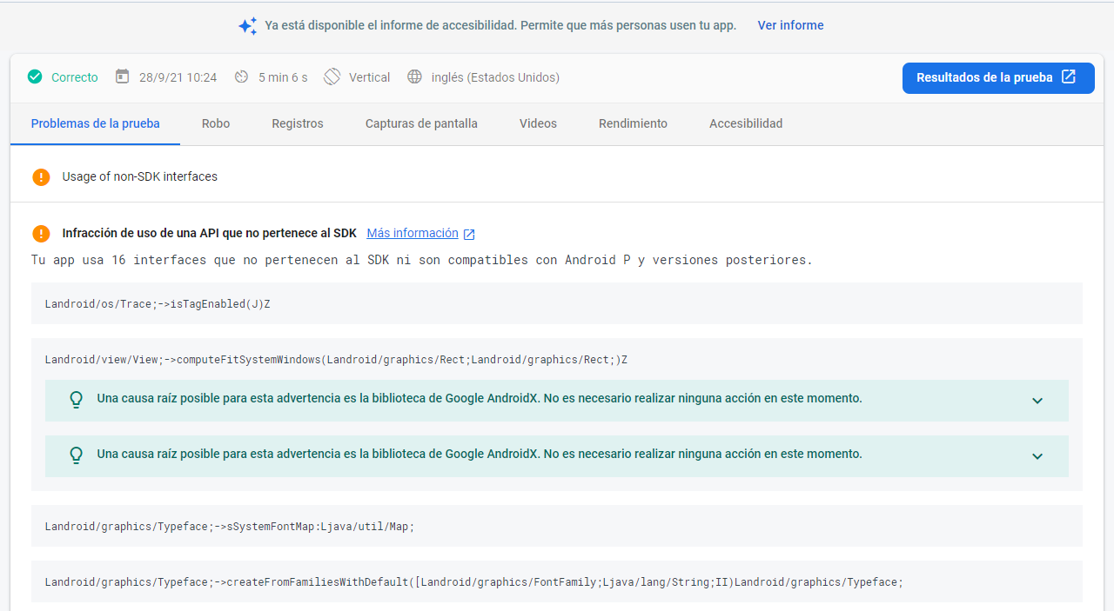Click the device orientation icon near Vertical
The height and width of the screenshot is (611, 1114).
coord(332,76)
